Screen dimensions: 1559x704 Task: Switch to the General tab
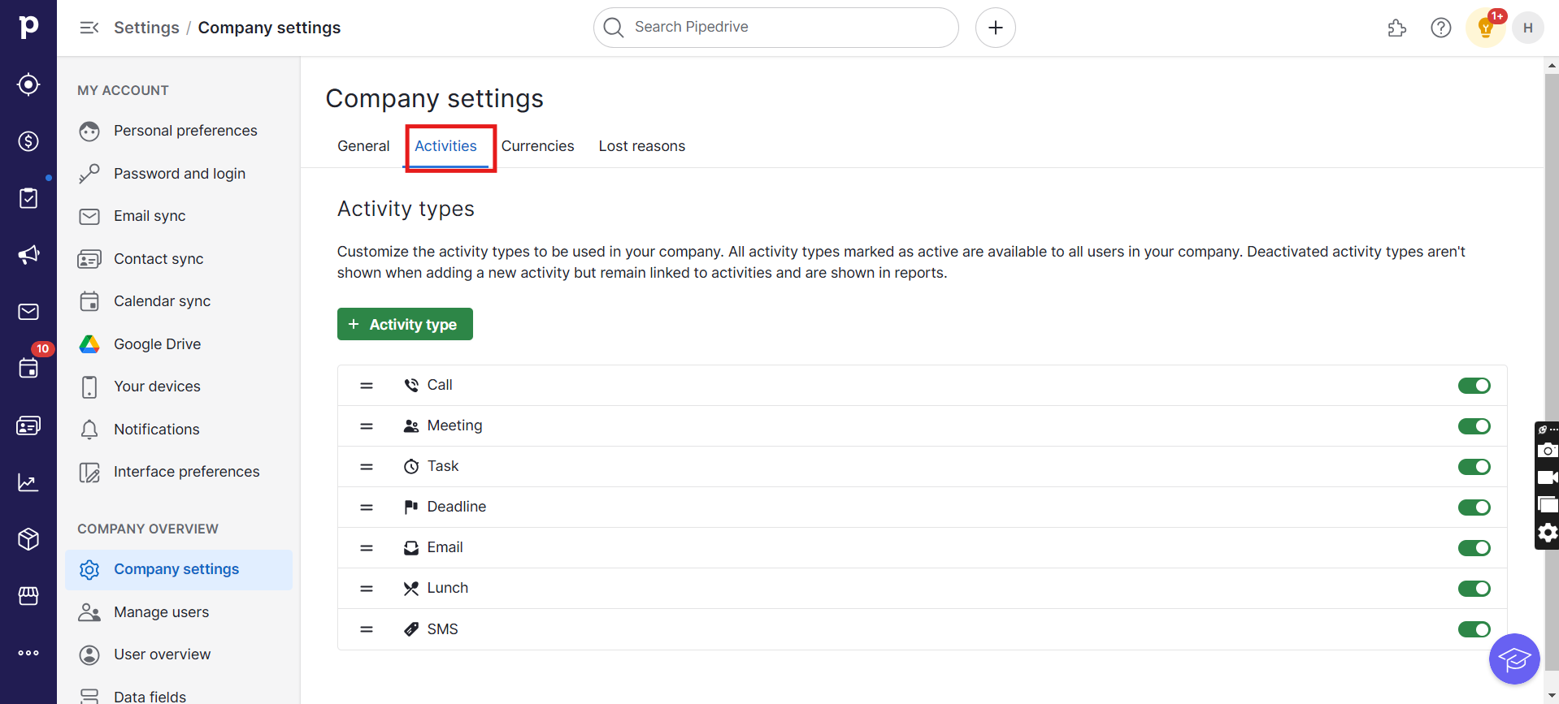coord(363,146)
